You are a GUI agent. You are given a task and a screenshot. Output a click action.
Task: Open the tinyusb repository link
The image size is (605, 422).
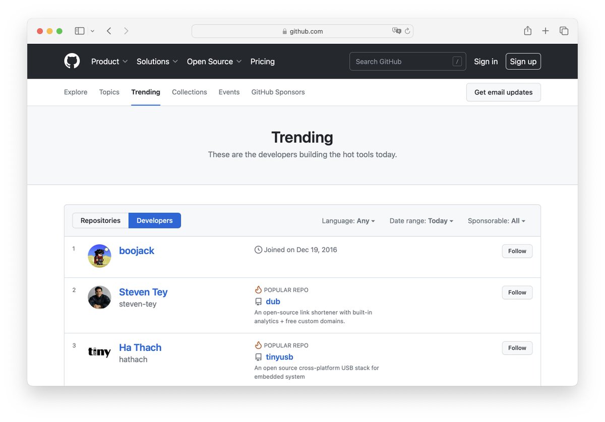[x=279, y=357]
